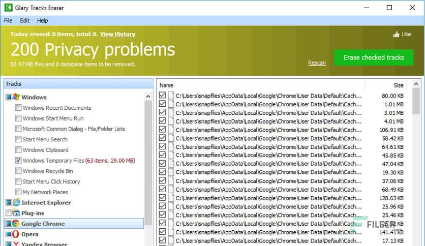The height and width of the screenshot is (246, 425).
Task: Toggle the Opera group checkbox
Action: (9, 234)
